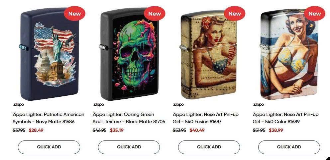Screen dimensions: 330x160
Task: Click the Zippo brand logo under the 540 Color 81689 lighter
Action: tap(258, 104)
